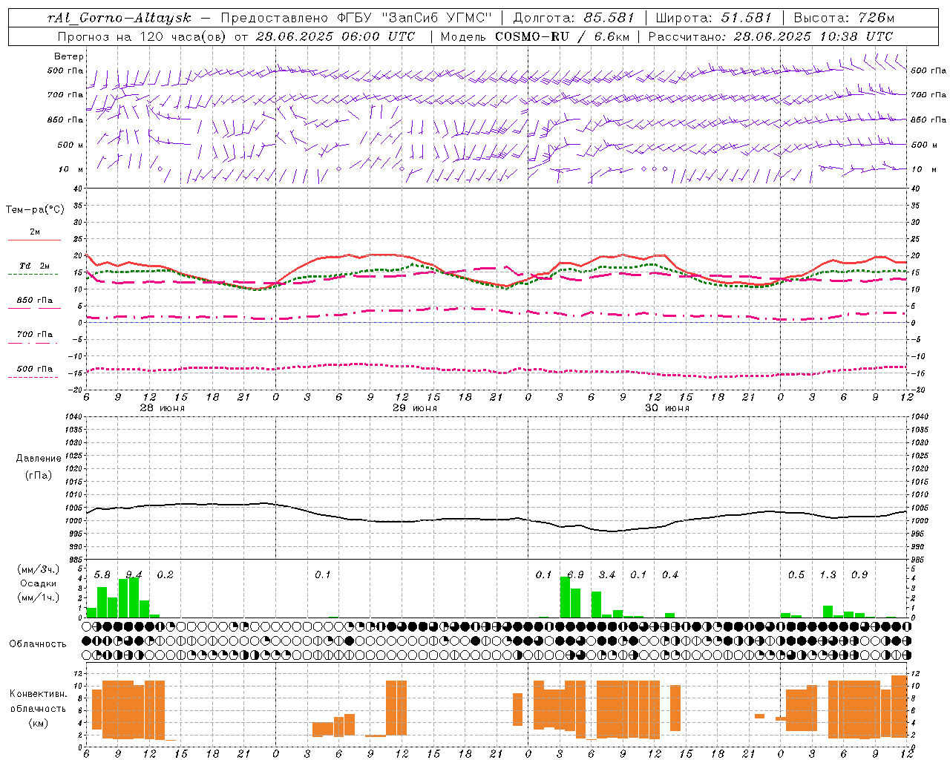Click the '500 м' wind level label on left
950x760 pixels.
[71, 145]
